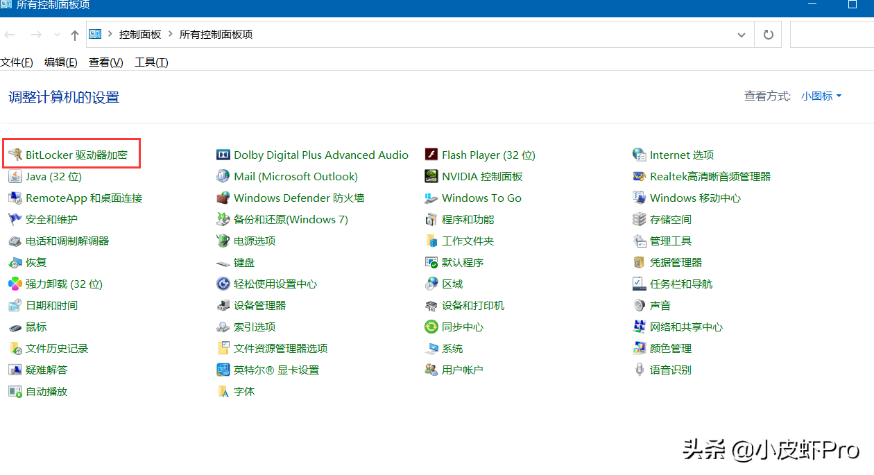Click the 备份和还原(Windows 7) icon
The width and height of the screenshot is (874, 475).
pos(223,219)
